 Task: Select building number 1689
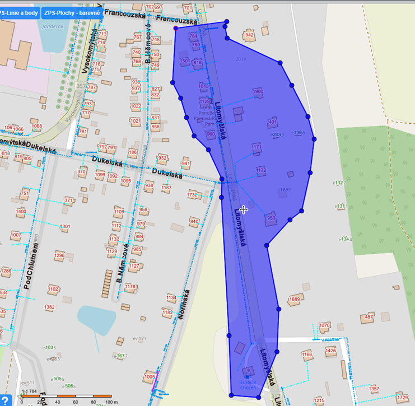tap(295, 300)
